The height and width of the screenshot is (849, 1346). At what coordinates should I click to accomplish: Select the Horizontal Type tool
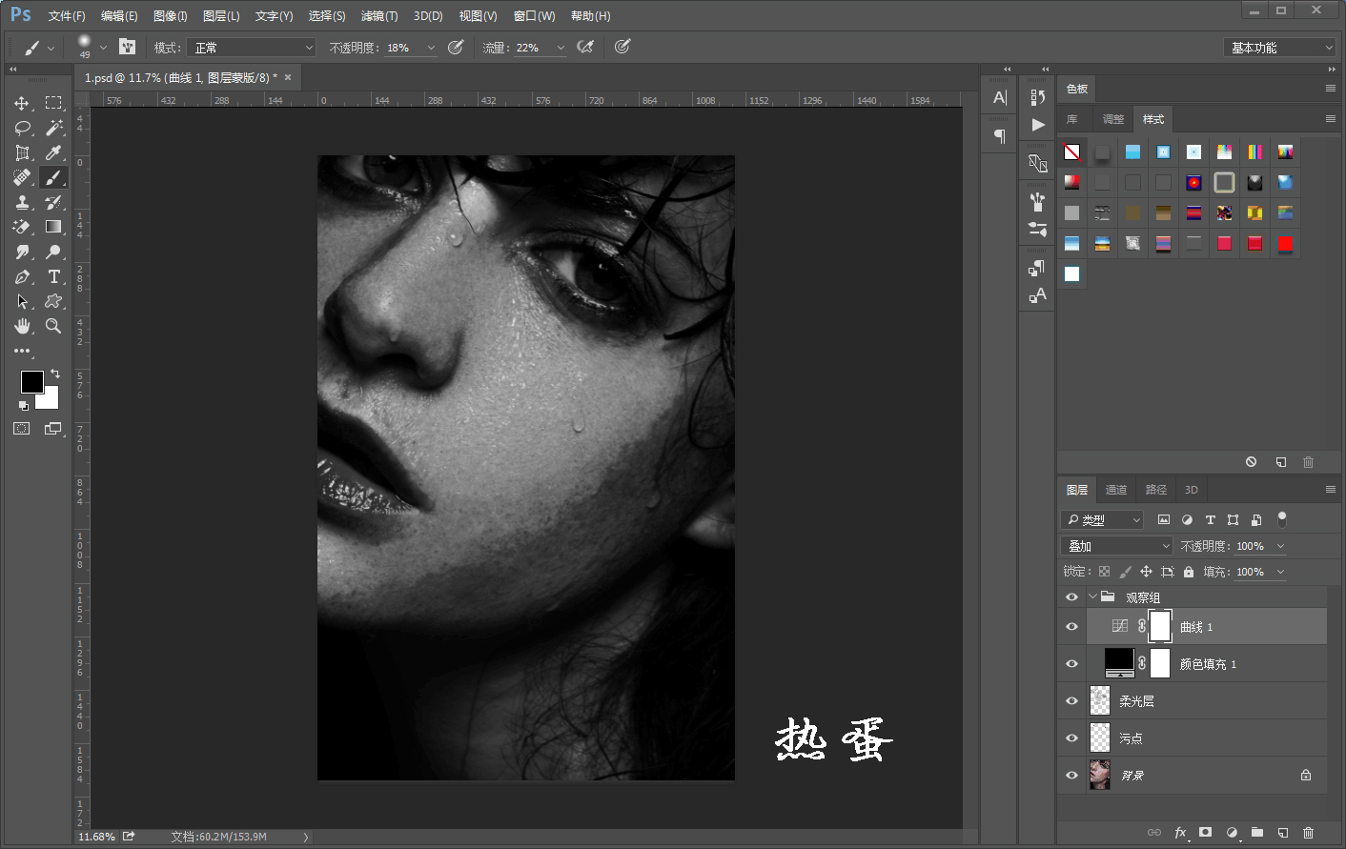click(53, 276)
